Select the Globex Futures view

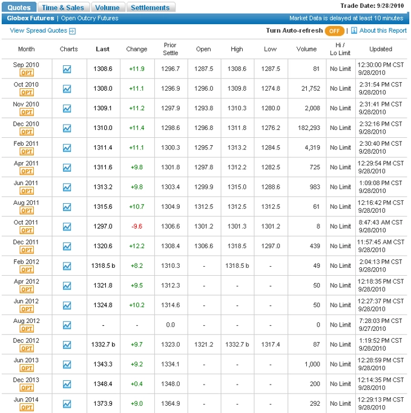click(30, 19)
